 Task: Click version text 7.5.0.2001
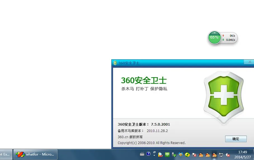point(160,124)
